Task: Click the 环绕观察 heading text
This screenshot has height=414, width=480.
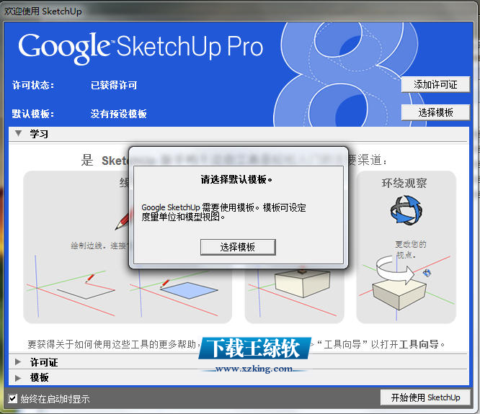Action: [404, 183]
